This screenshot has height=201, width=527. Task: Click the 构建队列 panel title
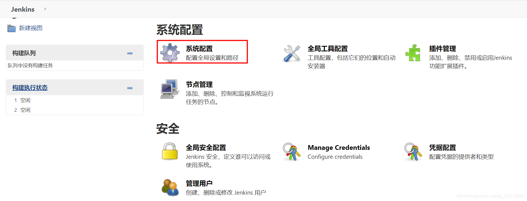24,53
